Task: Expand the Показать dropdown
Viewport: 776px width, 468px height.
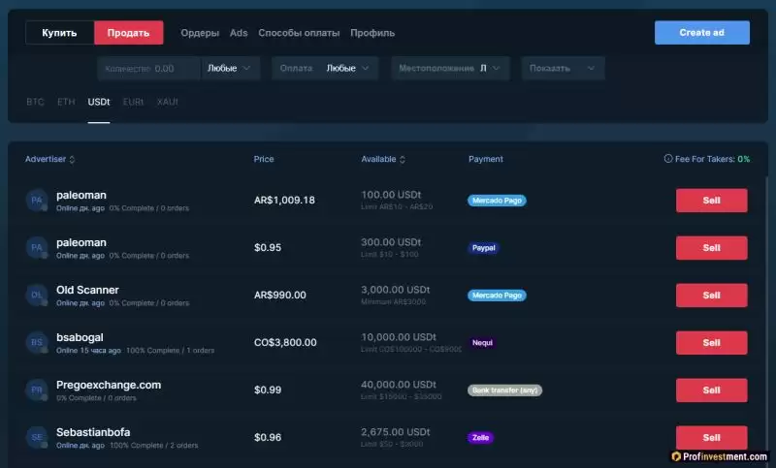Action: pyautogui.click(x=563, y=69)
